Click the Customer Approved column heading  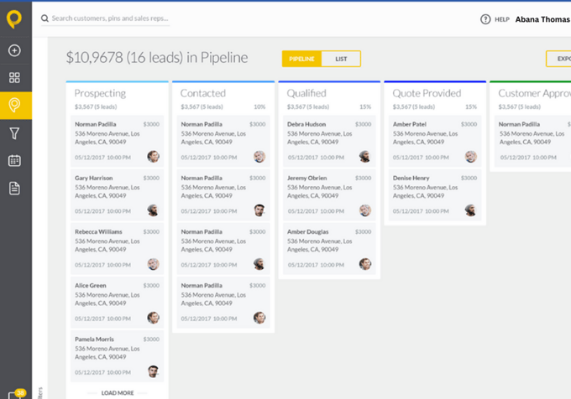click(534, 93)
